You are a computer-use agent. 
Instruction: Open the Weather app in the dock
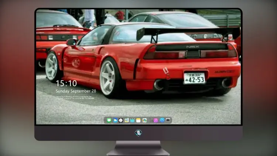tap(115, 120)
